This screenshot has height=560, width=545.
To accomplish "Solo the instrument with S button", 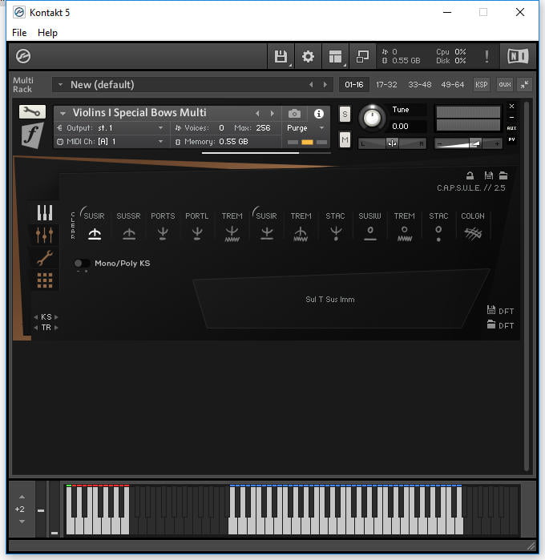I will coord(345,115).
